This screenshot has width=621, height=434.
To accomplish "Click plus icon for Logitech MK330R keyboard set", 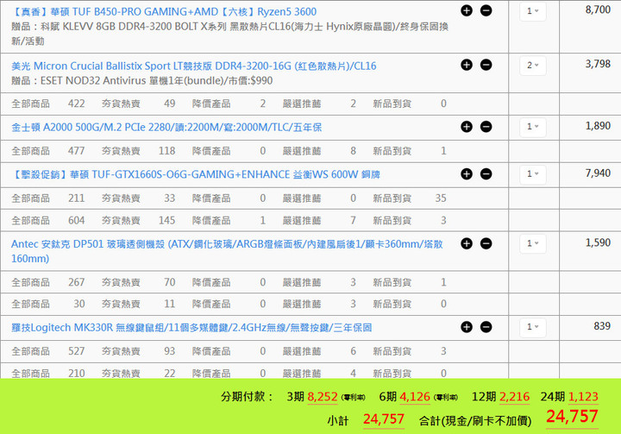I will click(x=467, y=327).
